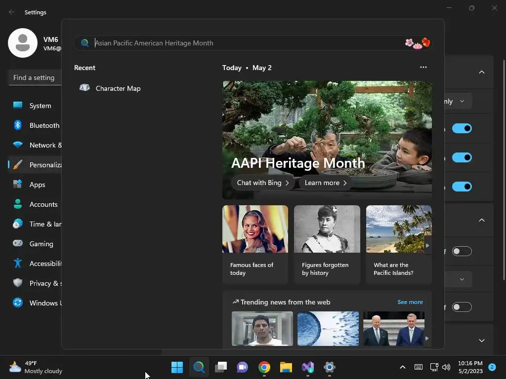The height and width of the screenshot is (379, 506).
Task: Click the touch keyboard tray icon
Action: tap(418, 367)
